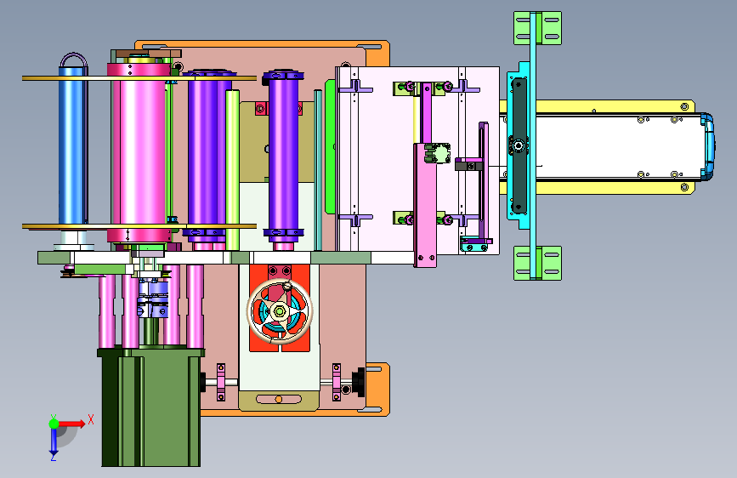
Task: Select the top light-green mounting bracket
Action: (537, 28)
